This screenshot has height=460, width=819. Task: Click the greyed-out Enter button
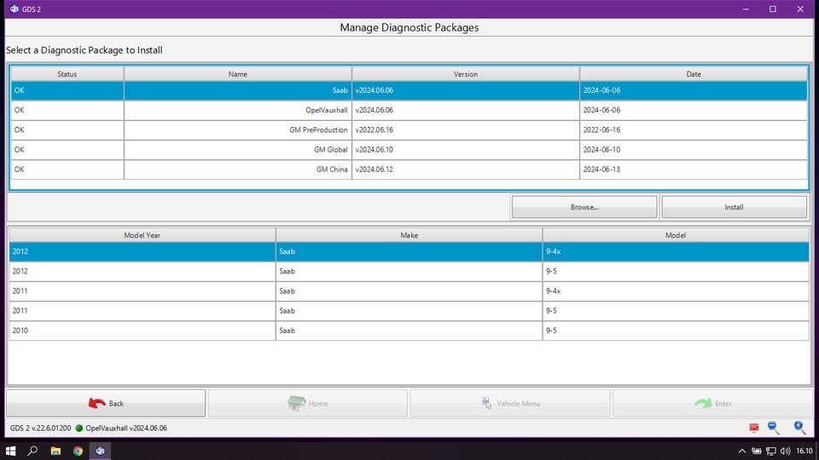click(x=712, y=403)
